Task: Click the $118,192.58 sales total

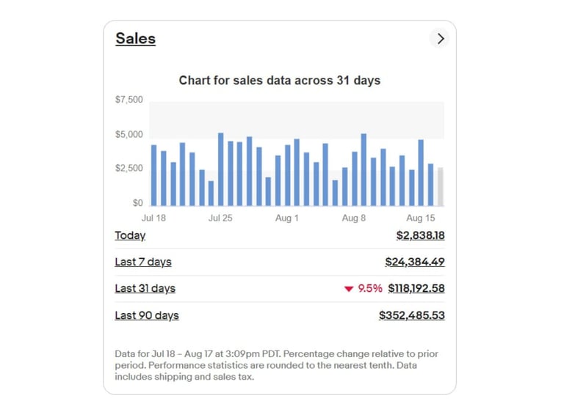Action: (x=416, y=288)
